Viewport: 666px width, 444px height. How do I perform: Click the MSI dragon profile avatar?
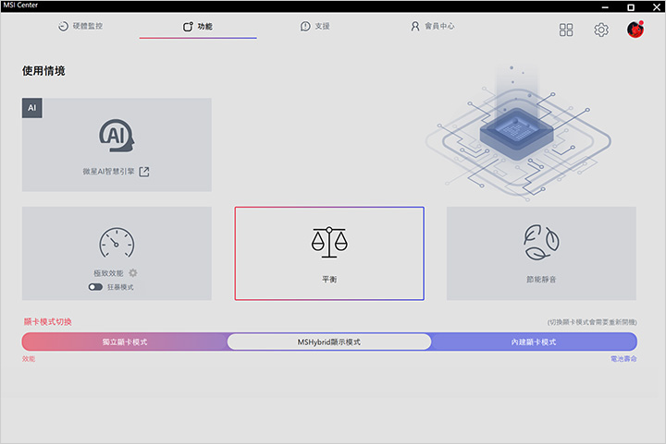click(x=635, y=30)
